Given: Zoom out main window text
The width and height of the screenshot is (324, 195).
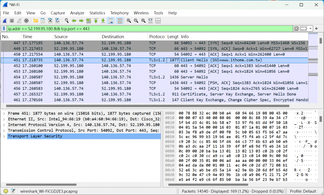Looking at the screenshot, I should tap(136, 21).
